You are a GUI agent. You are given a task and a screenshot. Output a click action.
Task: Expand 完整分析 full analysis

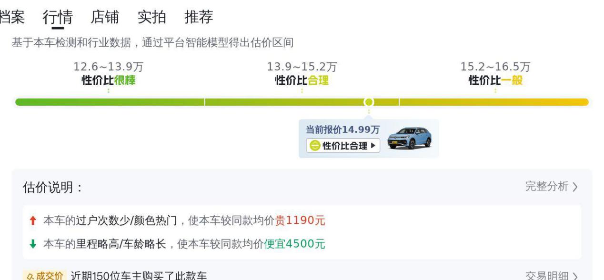pyautogui.click(x=551, y=187)
